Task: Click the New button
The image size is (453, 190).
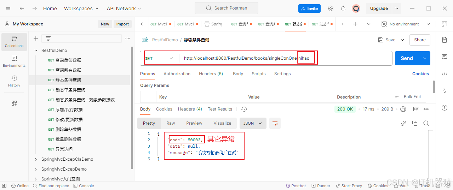Action: (105, 24)
